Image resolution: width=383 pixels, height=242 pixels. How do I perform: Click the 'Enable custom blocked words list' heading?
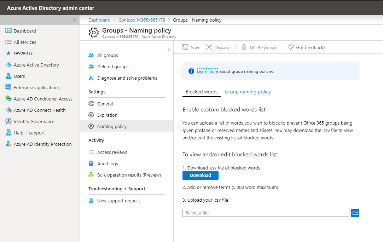224,110
